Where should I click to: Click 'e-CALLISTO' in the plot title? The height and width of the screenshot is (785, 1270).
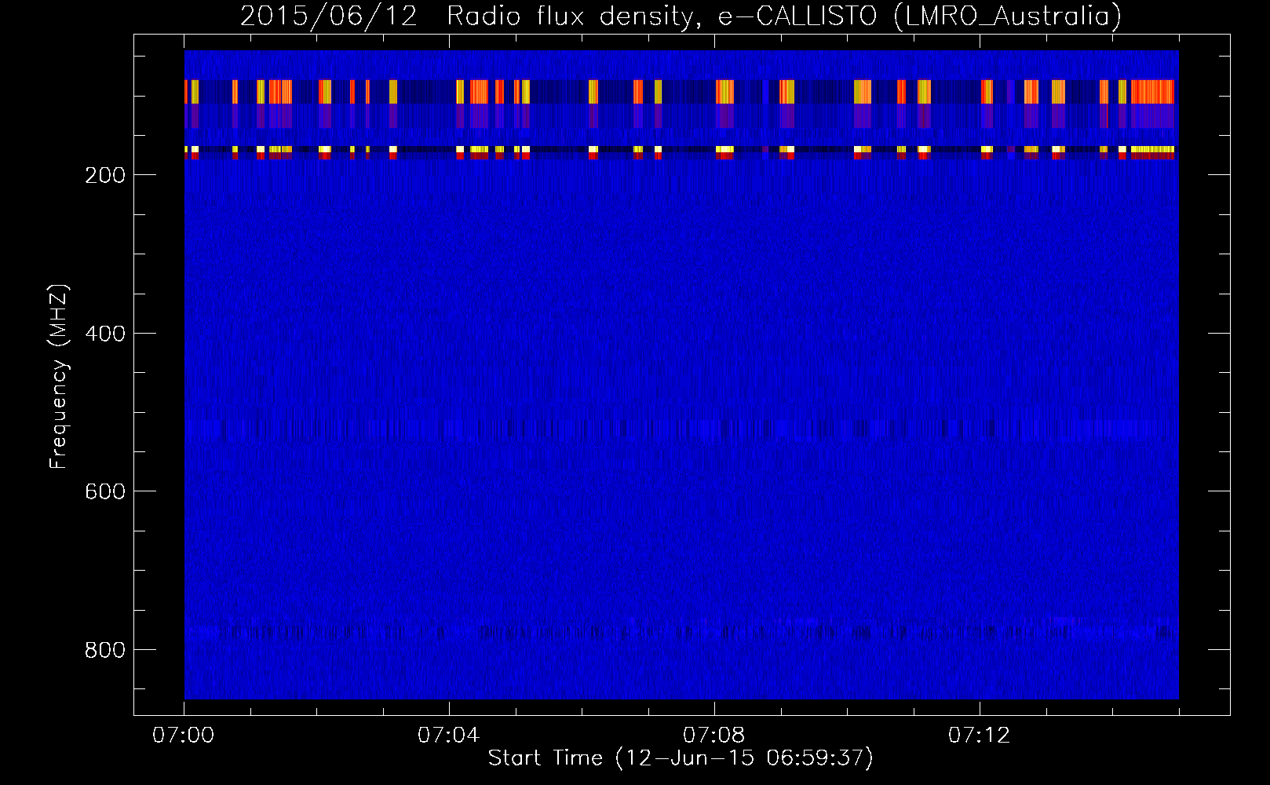click(x=797, y=16)
